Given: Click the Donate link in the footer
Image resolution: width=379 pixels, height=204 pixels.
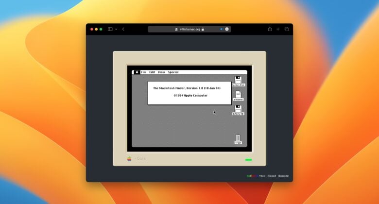Looking at the screenshot, I should [283, 176].
